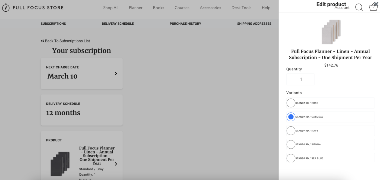Click the dark planner image in Product card
This screenshot has width=380, height=180.
pyautogui.click(x=60, y=164)
